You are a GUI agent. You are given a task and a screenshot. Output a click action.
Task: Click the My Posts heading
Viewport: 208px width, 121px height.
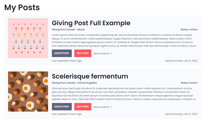coord(22,8)
